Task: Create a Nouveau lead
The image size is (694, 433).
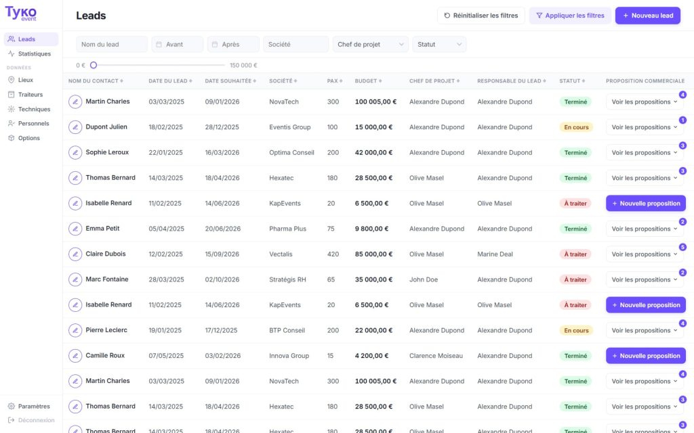Action: 647,16
